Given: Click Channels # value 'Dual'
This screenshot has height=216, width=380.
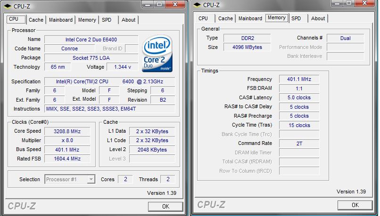Looking at the screenshot, I should pos(345,38).
